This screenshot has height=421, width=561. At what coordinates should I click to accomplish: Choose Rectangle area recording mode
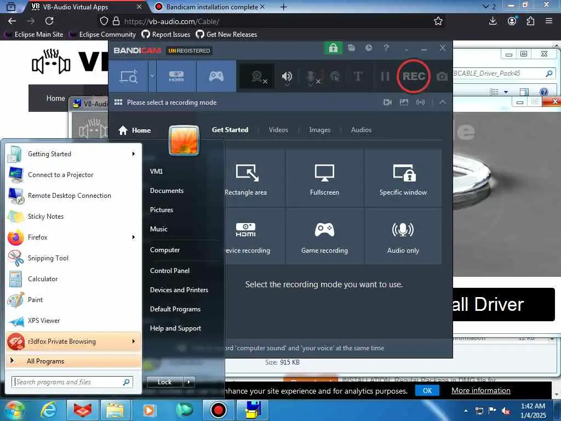[x=254, y=178]
